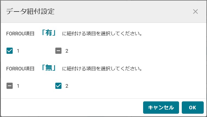Viewport: 207px width, 117px height.
Task: Click the instruction text after 「有」
Action: (x=102, y=34)
